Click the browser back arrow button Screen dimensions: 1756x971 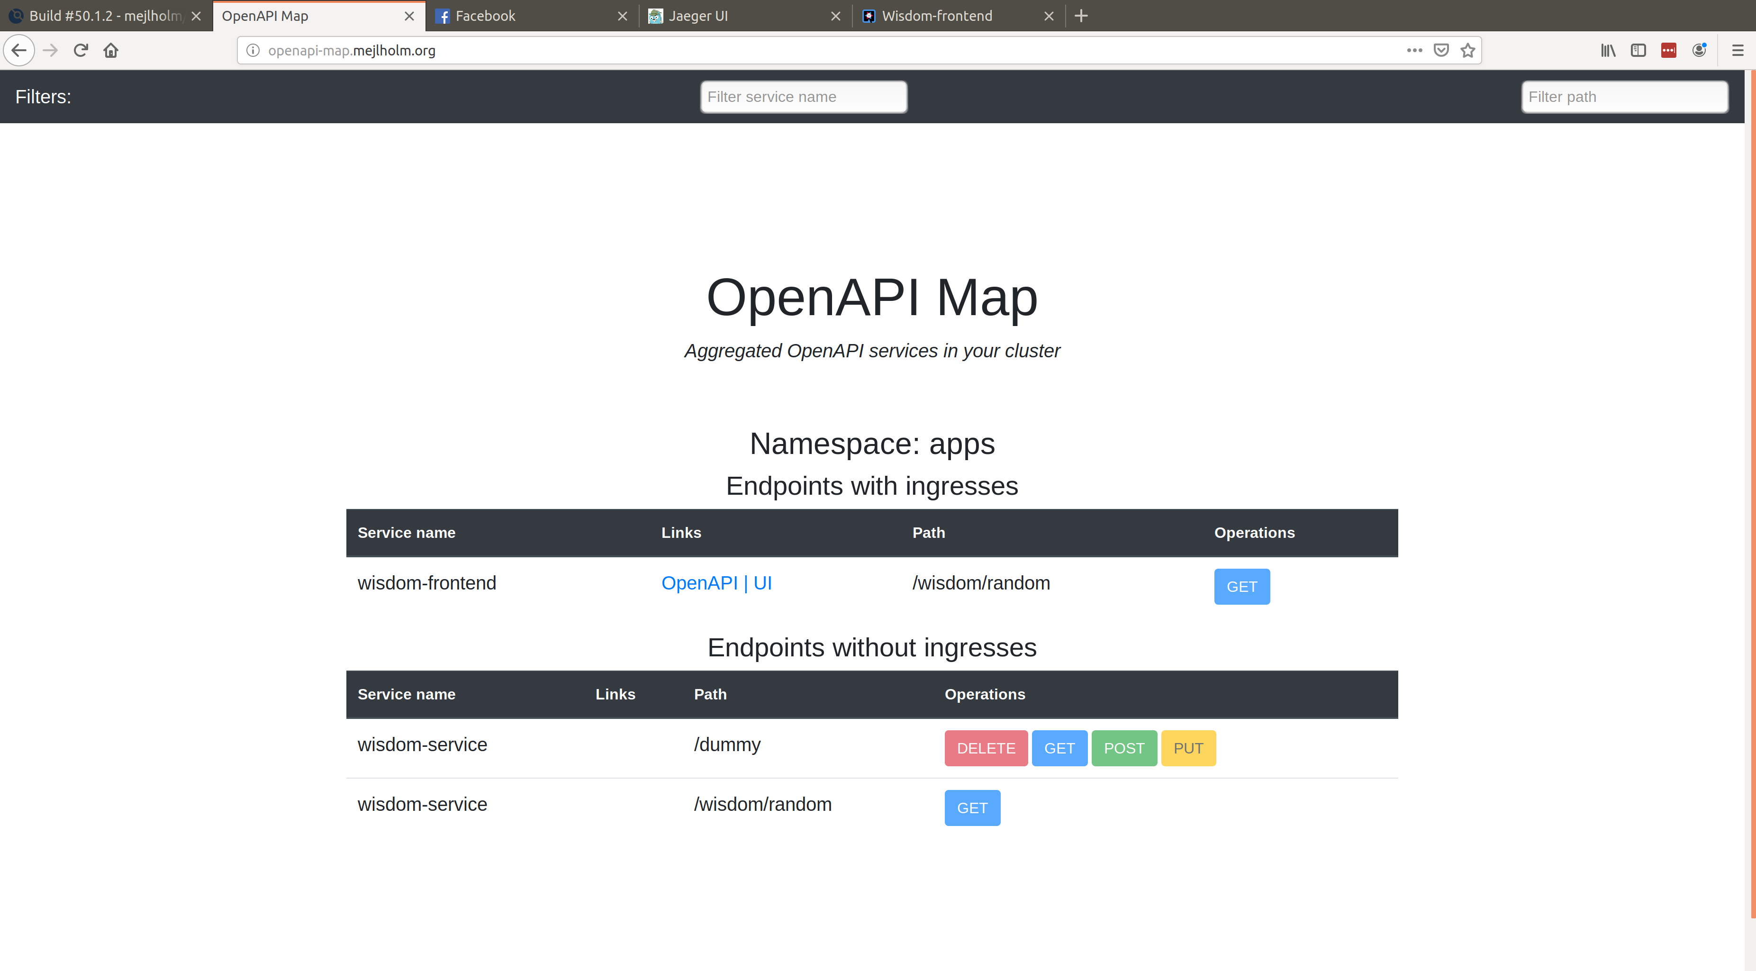[19, 50]
